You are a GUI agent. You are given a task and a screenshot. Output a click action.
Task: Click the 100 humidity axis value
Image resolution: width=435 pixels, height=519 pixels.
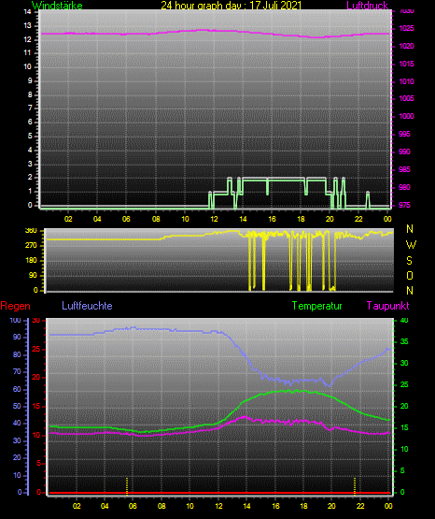pyautogui.click(x=15, y=320)
